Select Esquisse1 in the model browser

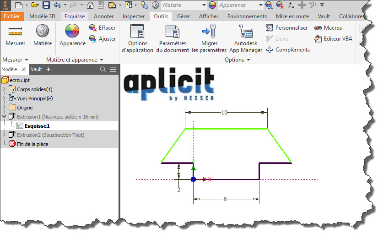click(x=37, y=126)
